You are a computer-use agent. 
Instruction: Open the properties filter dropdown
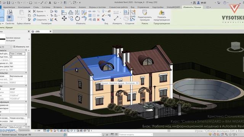pos(11,47)
